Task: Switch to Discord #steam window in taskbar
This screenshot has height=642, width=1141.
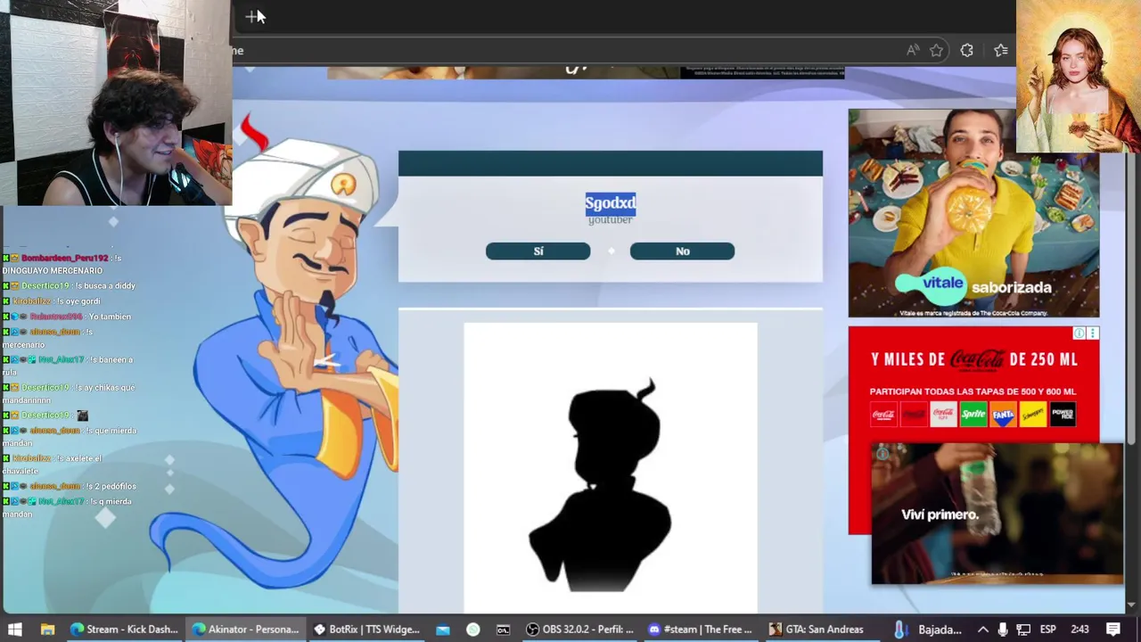Action: click(701, 630)
